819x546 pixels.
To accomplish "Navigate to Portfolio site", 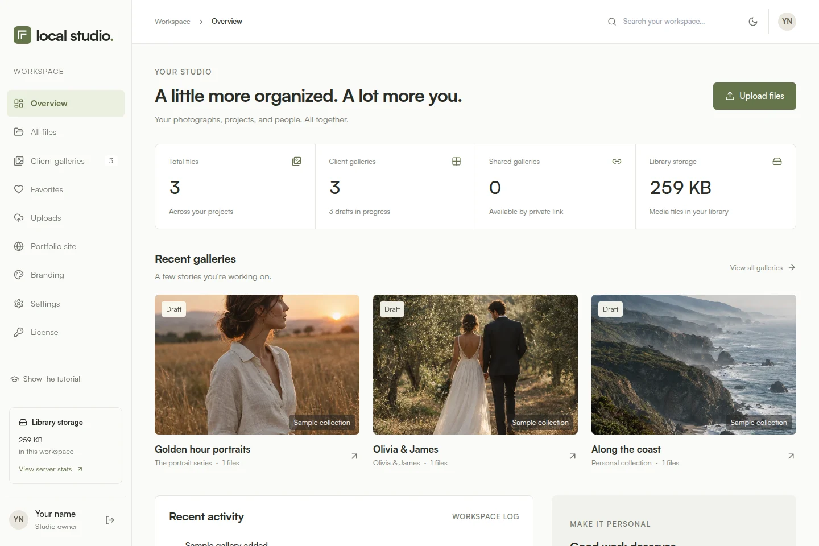I will 66,246.
